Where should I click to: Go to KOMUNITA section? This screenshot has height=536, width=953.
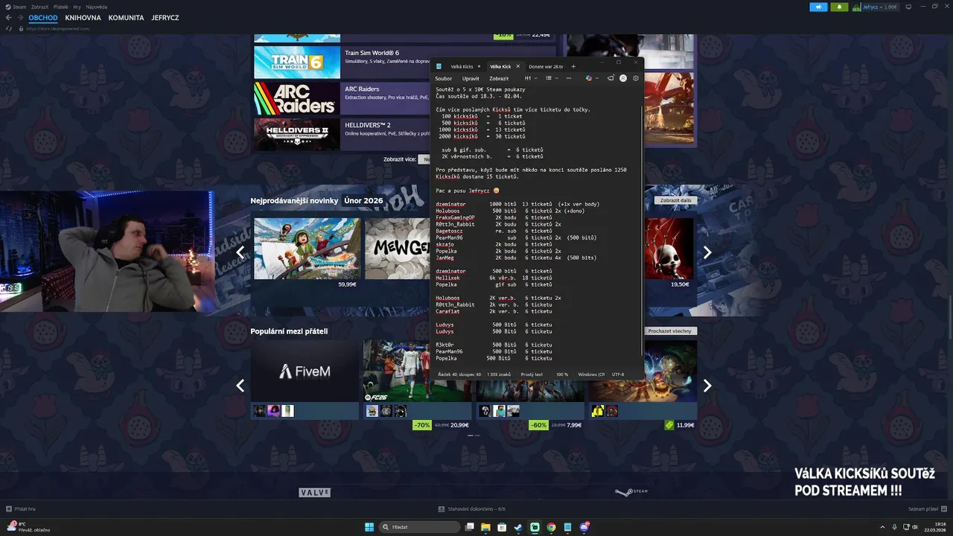click(x=126, y=17)
